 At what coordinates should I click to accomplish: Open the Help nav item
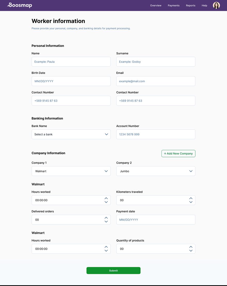pos(204,5)
